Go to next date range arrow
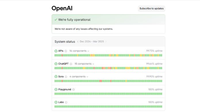This screenshot has width=200, height=112. 106,42
